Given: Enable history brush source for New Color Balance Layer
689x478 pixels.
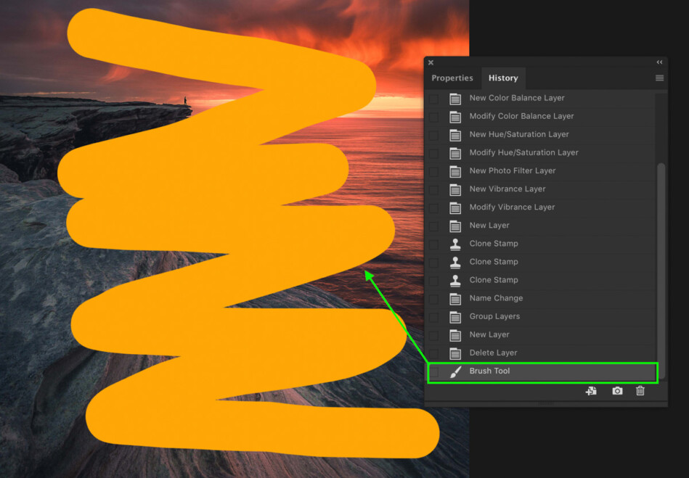Looking at the screenshot, I should (x=433, y=98).
